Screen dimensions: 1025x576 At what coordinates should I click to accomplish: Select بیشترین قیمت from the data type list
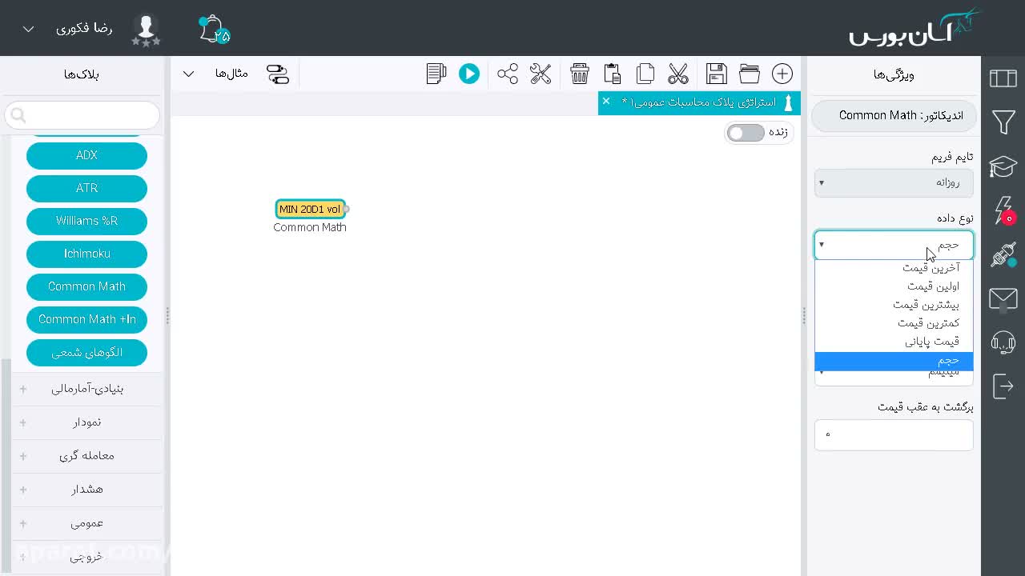click(894, 305)
